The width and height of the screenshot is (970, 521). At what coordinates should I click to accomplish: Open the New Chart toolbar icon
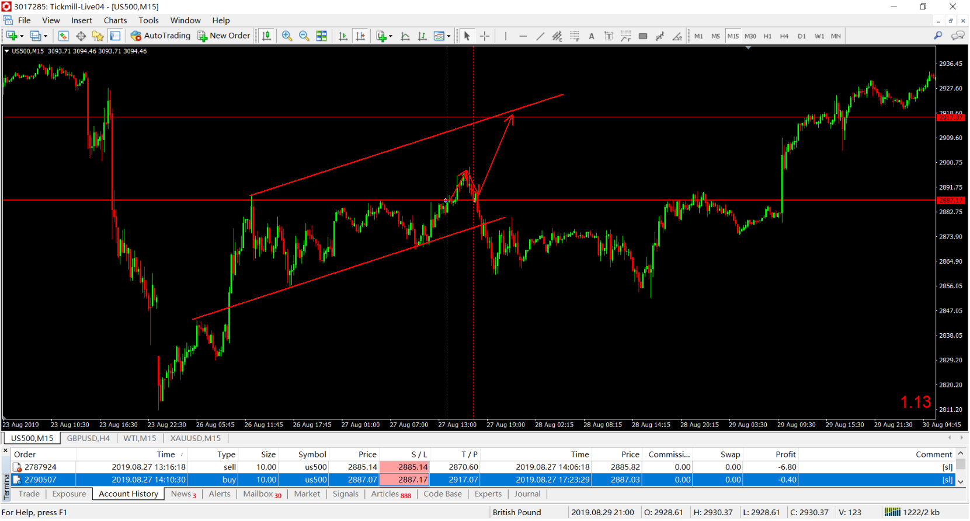pos(11,36)
